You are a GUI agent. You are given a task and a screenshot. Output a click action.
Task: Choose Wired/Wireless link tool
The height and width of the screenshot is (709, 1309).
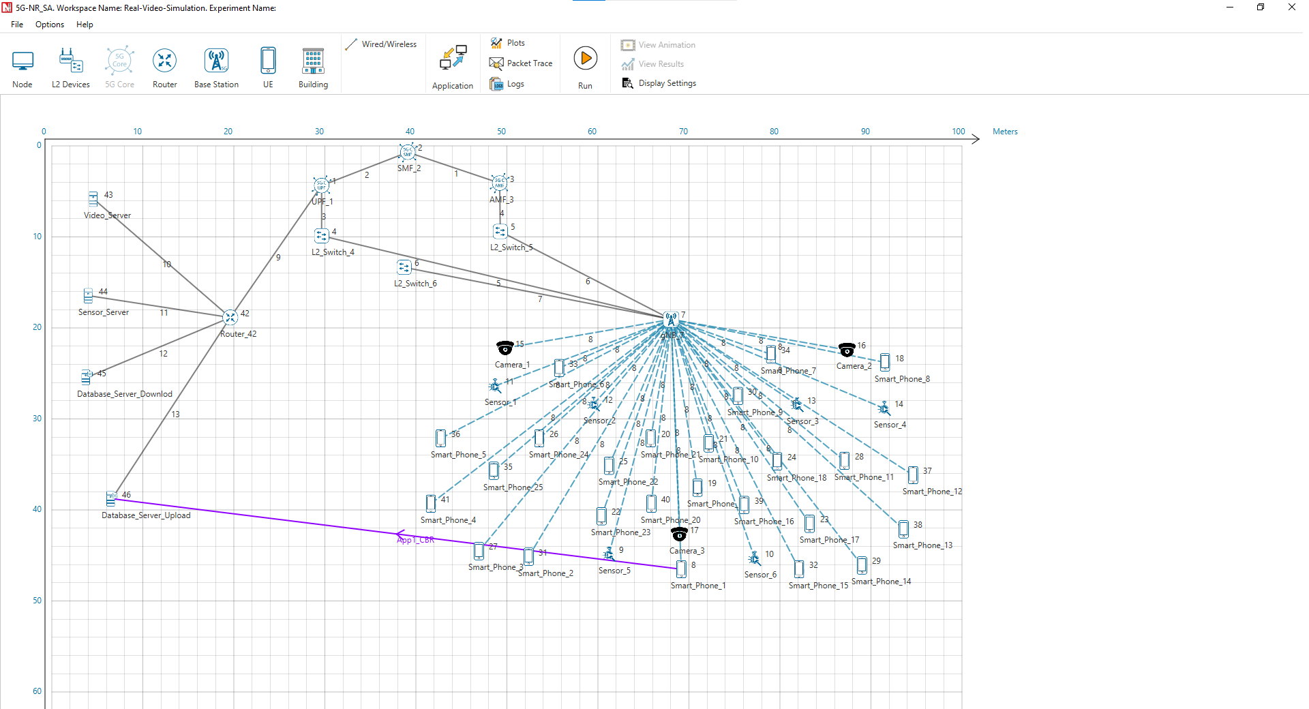click(x=381, y=44)
